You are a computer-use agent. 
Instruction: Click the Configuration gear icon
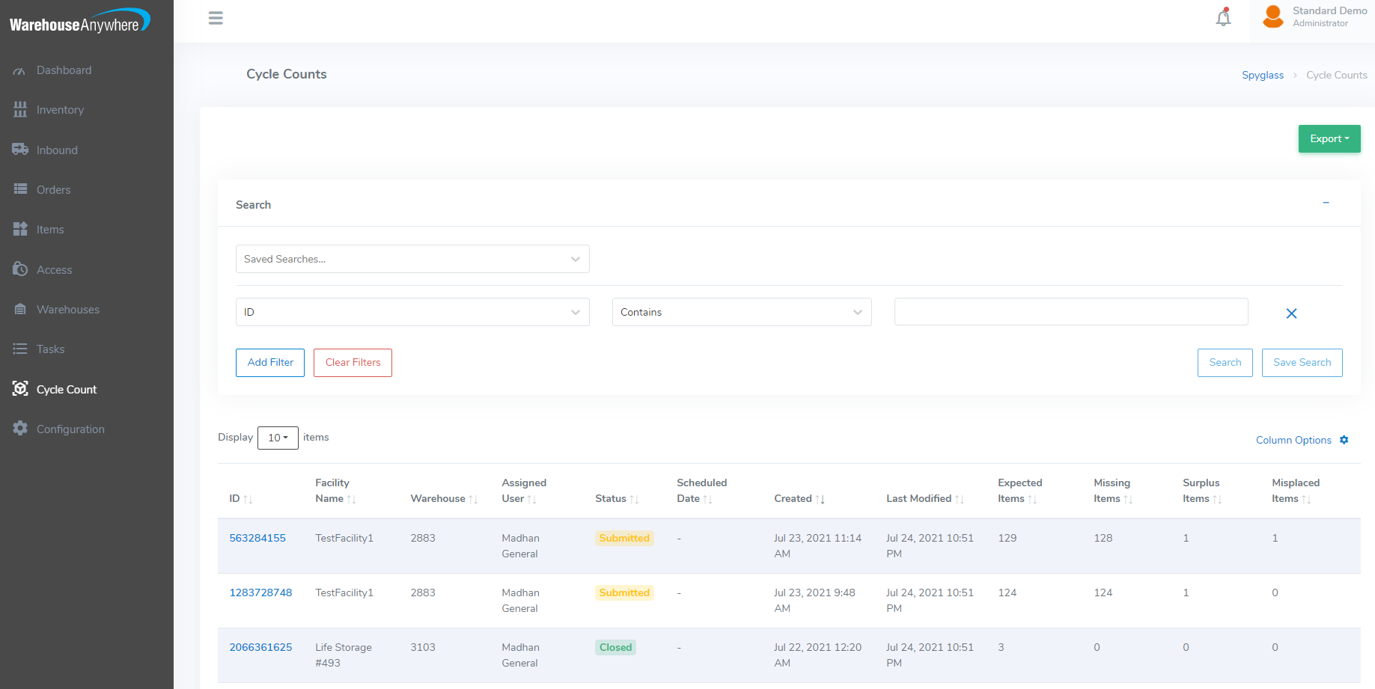(20, 429)
